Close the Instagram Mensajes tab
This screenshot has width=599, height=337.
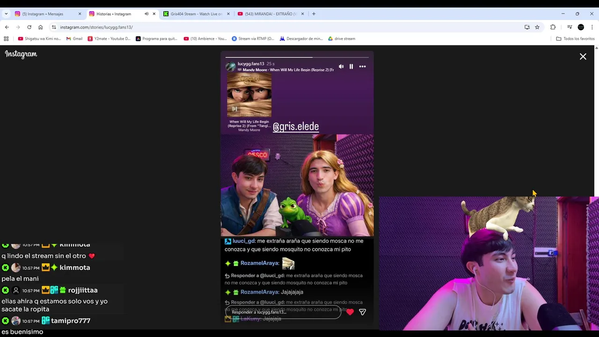click(x=80, y=14)
